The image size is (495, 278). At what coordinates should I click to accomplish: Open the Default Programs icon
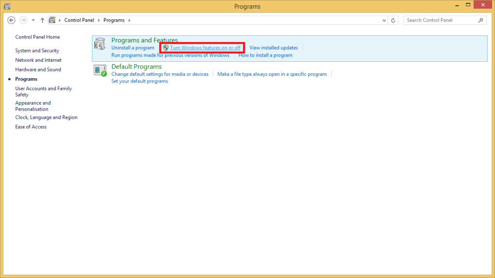[x=100, y=70]
